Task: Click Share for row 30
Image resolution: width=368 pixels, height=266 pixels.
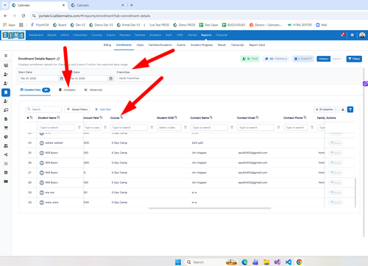Action: click(336, 202)
